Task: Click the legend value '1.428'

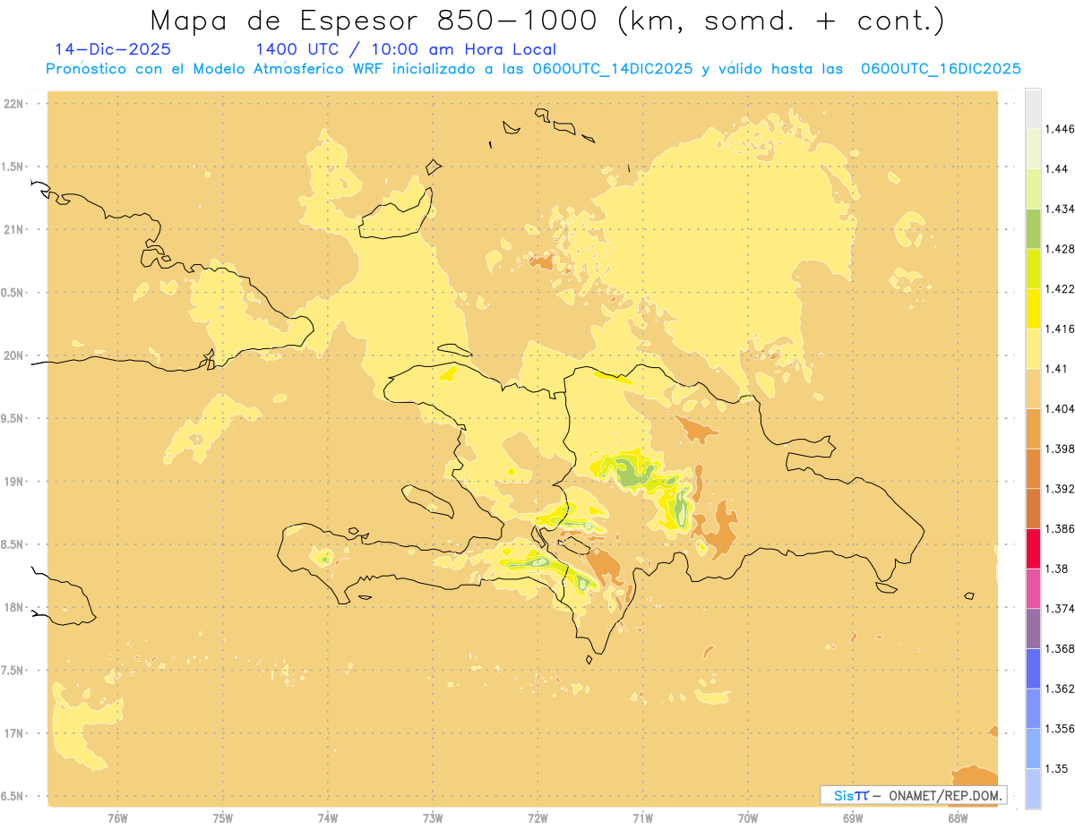Action: point(1059,249)
